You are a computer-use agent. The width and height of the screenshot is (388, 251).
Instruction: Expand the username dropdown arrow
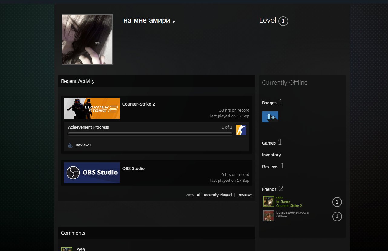tap(173, 22)
